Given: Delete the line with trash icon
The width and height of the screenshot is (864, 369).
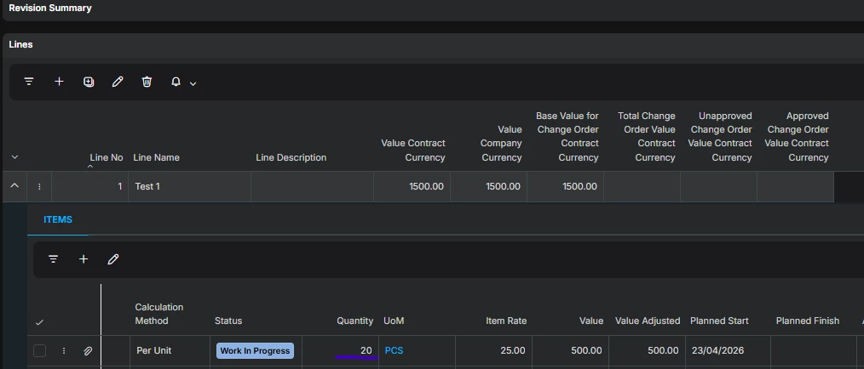Looking at the screenshot, I should (147, 82).
